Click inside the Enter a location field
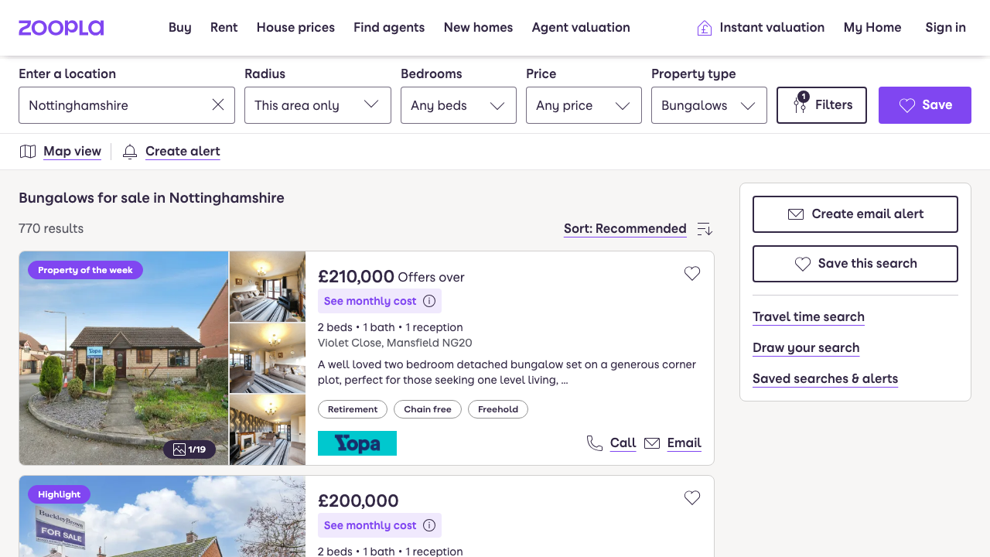Screen dimensions: 990x557 click(x=116, y=104)
